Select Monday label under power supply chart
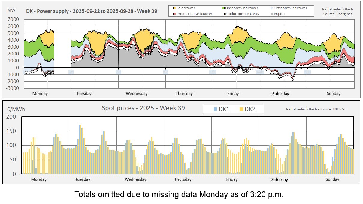The image size is (363, 204). coord(40,94)
